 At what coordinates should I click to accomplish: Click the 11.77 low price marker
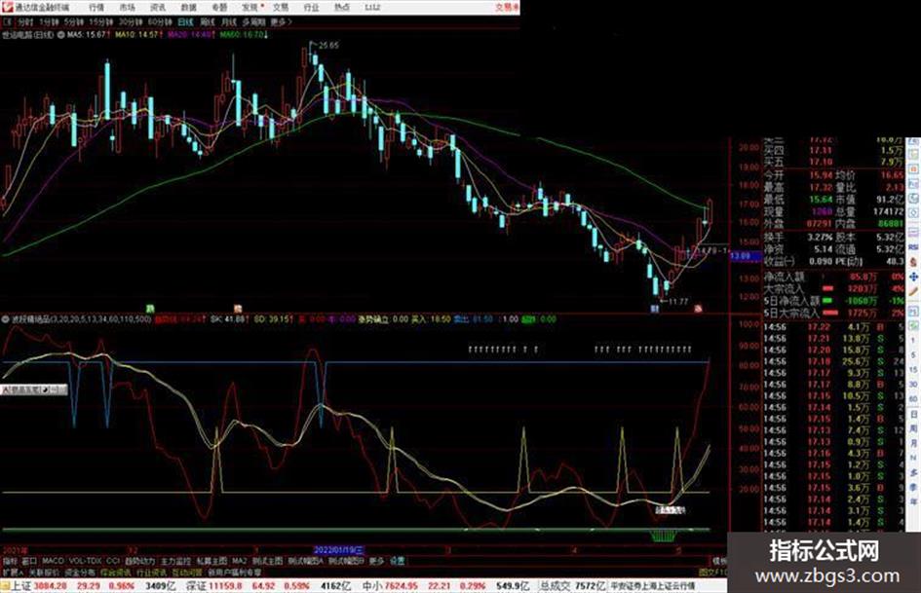coord(679,302)
